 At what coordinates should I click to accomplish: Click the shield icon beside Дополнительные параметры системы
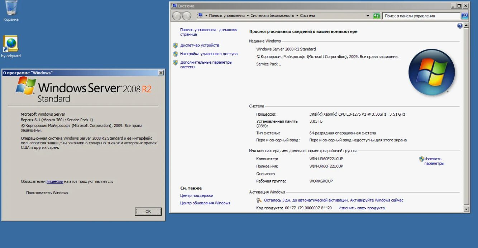coord(176,63)
